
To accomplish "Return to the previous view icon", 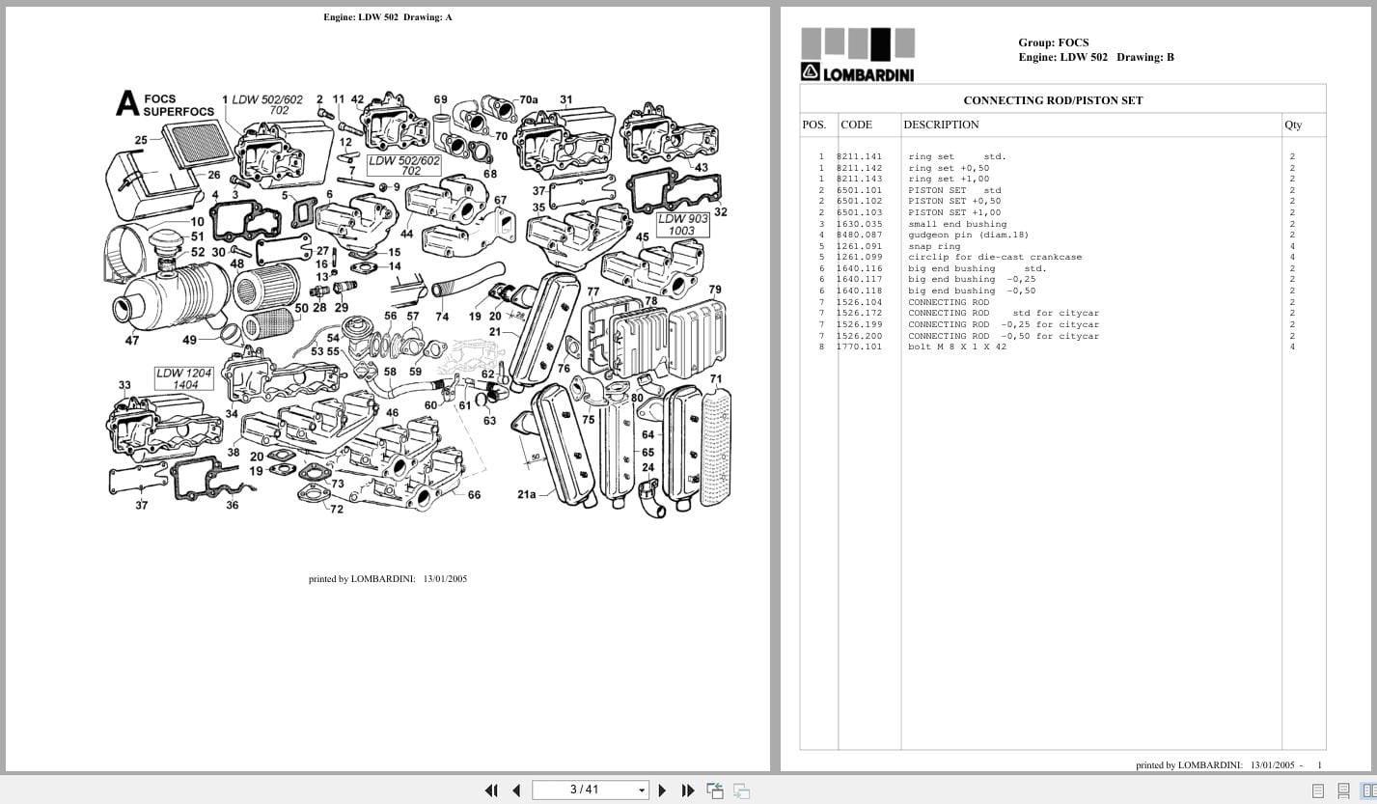I will click(x=715, y=790).
